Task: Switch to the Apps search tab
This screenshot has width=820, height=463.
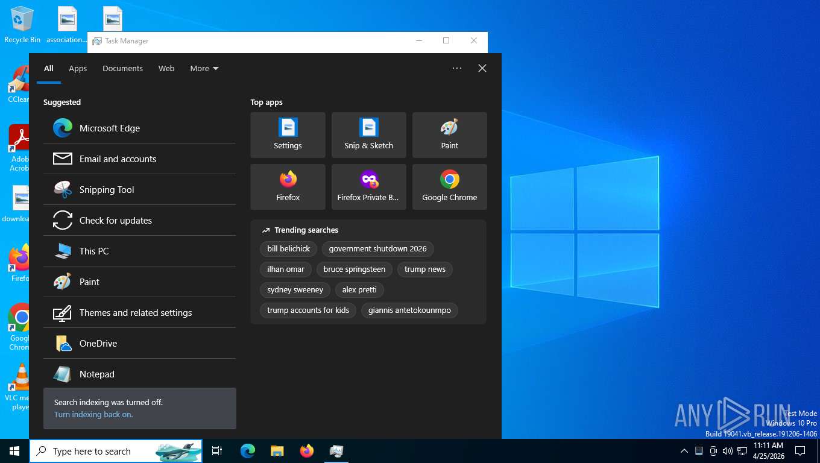Action: pyautogui.click(x=78, y=68)
